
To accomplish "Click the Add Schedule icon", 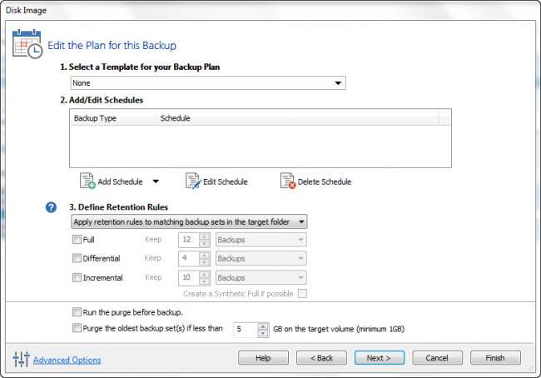I will point(87,182).
